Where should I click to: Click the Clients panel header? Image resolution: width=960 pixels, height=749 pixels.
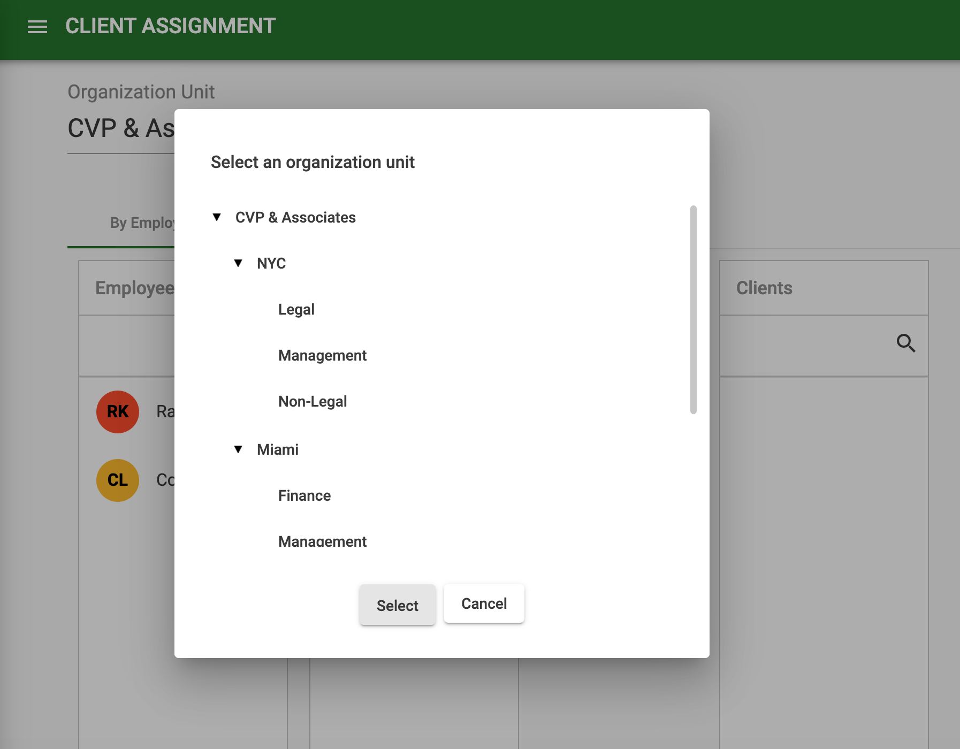click(x=824, y=288)
